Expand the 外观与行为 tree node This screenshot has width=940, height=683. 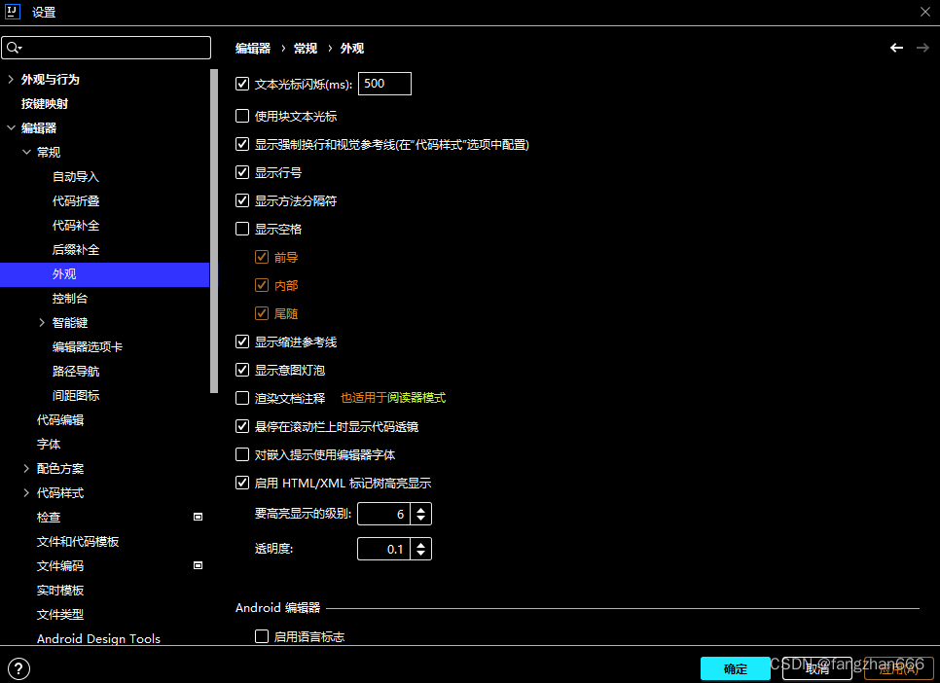point(11,79)
